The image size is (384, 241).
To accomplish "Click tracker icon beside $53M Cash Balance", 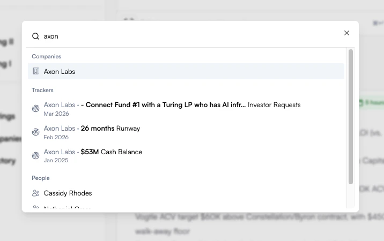I will (x=36, y=155).
